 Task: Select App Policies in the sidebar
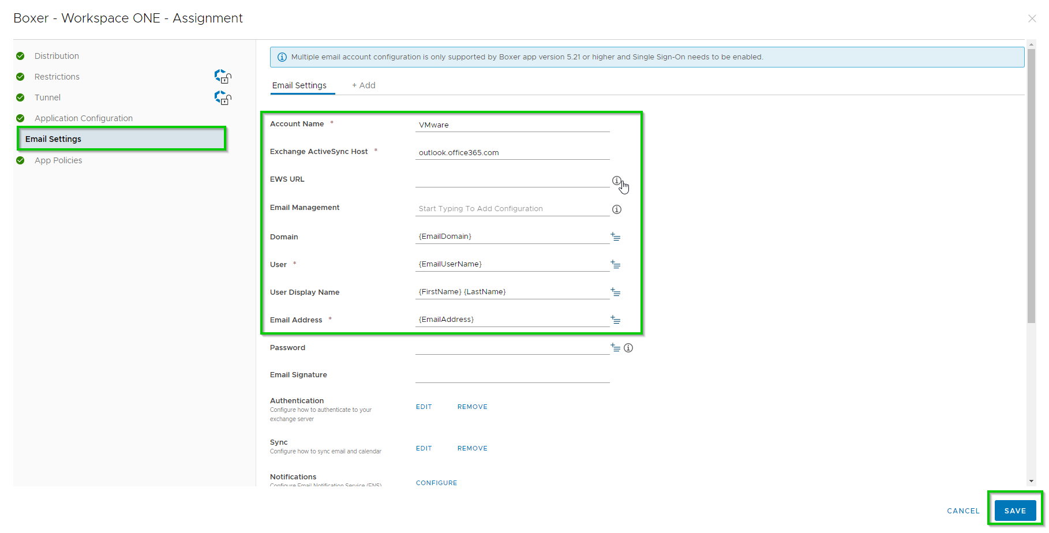pyautogui.click(x=58, y=160)
